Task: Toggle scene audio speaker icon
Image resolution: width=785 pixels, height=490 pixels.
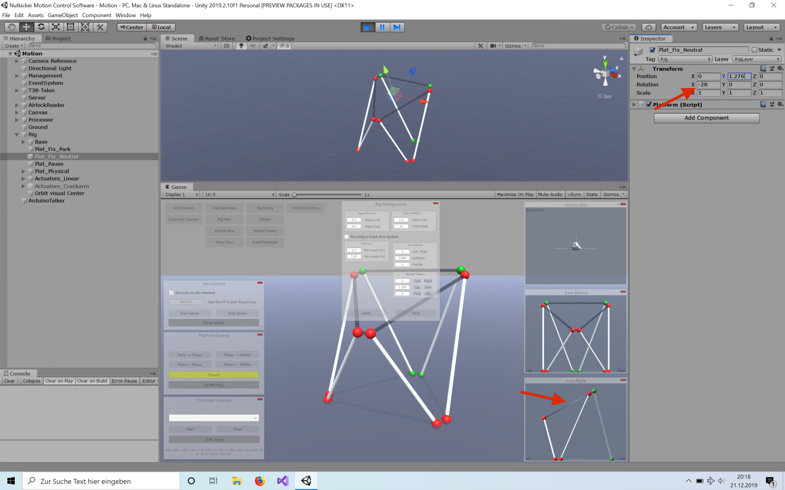Action: 253,46
